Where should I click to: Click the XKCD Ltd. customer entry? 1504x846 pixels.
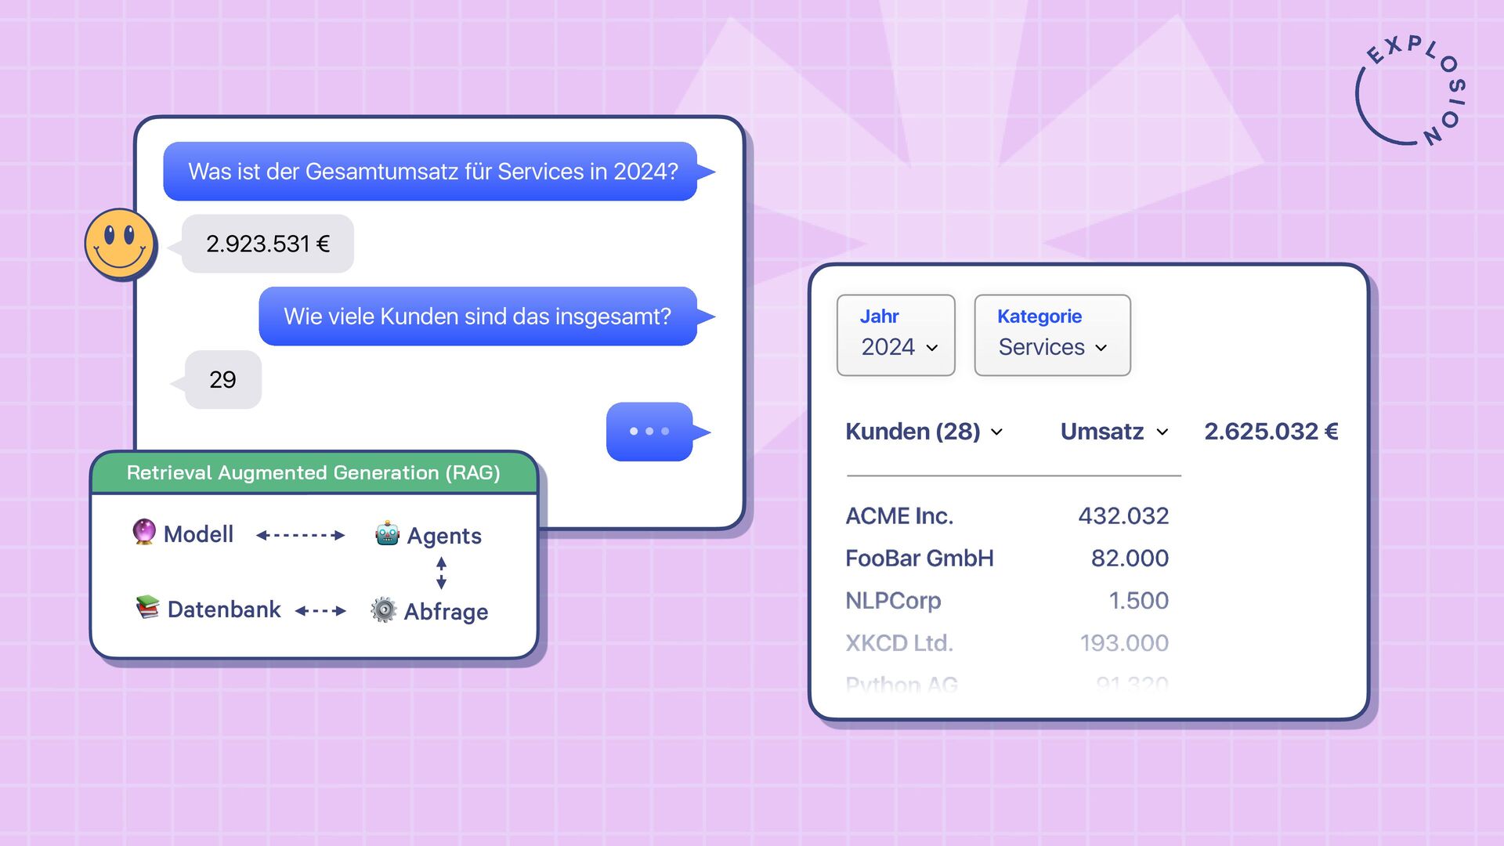tap(898, 643)
